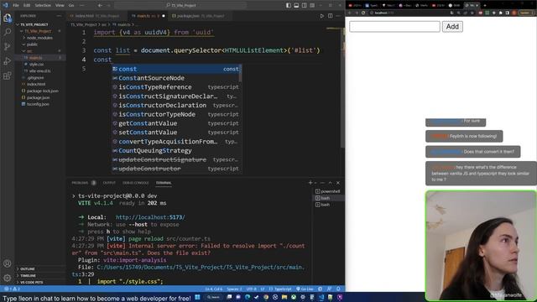This screenshot has height=302, width=537.
Task: Open File Explorer from taskbar
Action: click(x=284, y=297)
